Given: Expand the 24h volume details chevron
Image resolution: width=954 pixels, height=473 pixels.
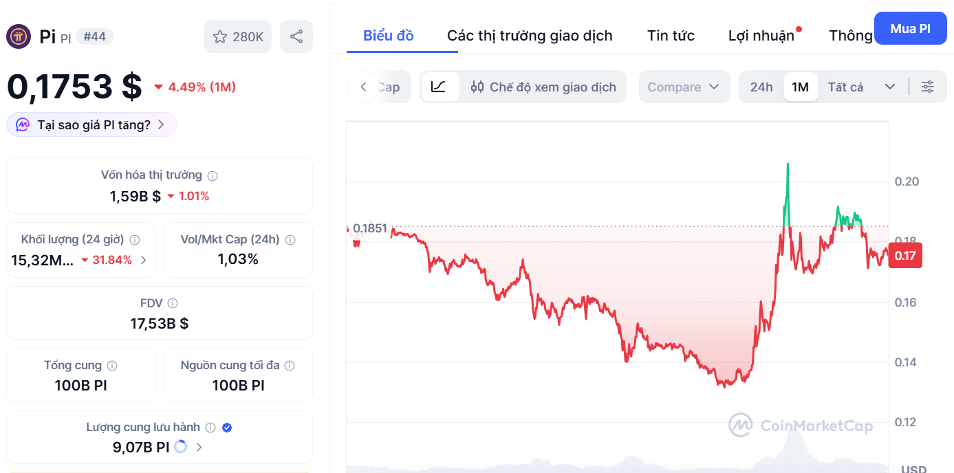Looking at the screenshot, I should tap(144, 260).
